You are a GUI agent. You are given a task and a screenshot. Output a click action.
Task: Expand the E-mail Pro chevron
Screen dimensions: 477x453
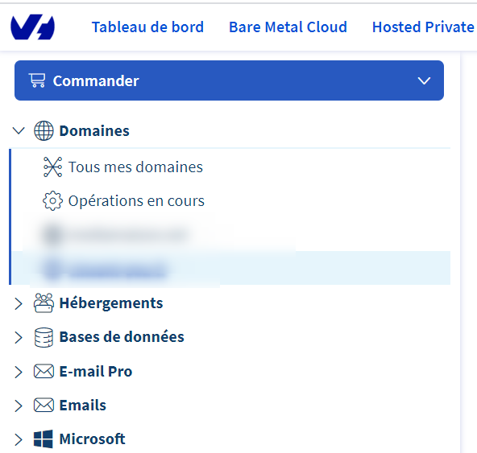[19, 372]
